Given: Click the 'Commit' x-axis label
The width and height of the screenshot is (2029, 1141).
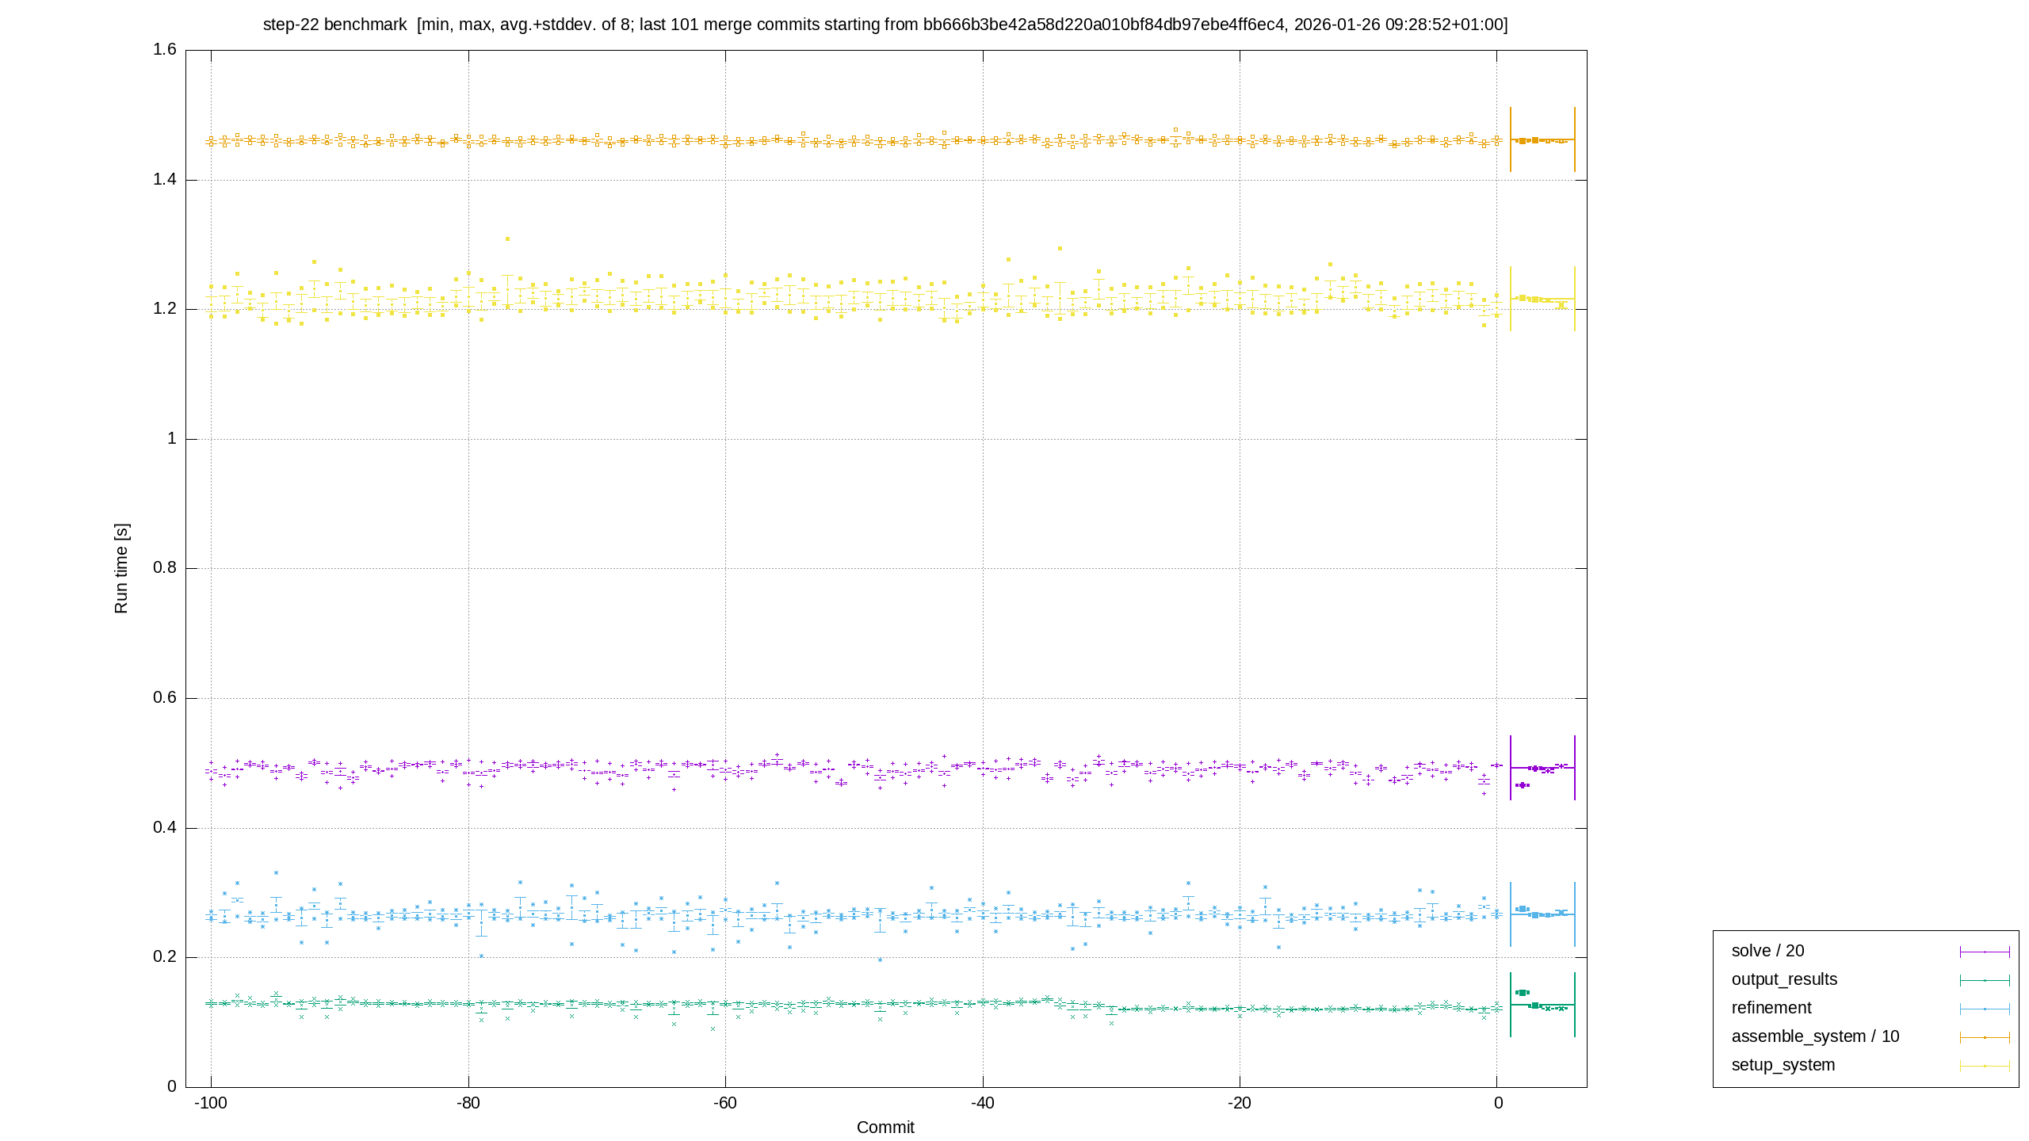Looking at the screenshot, I should [x=885, y=1128].
